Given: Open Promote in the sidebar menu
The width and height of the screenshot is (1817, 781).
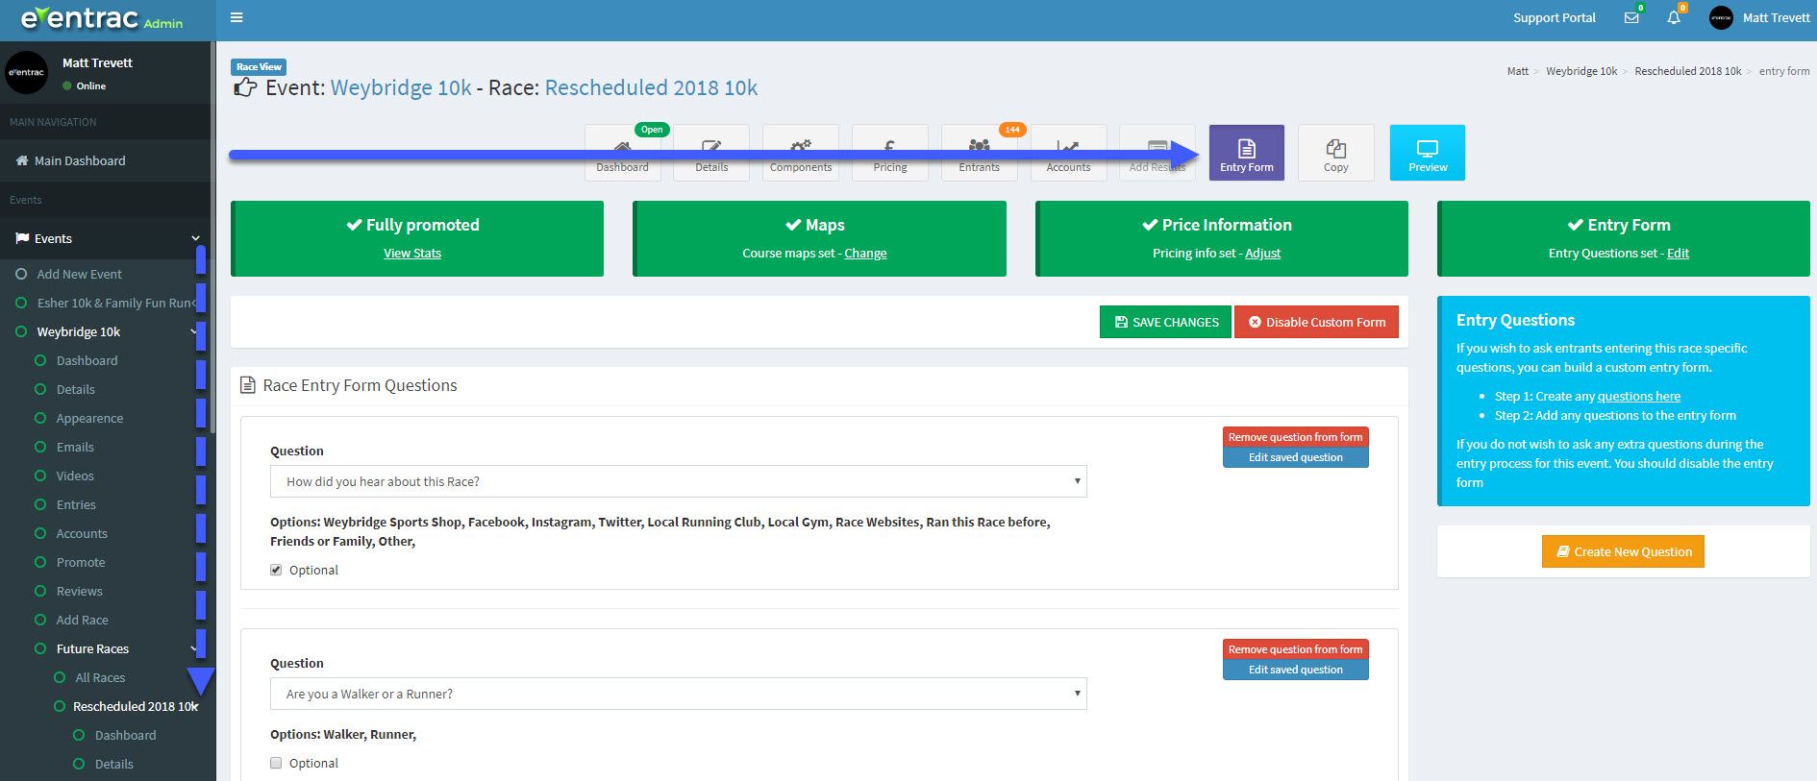Looking at the screenshot, I should pos(81,562).
